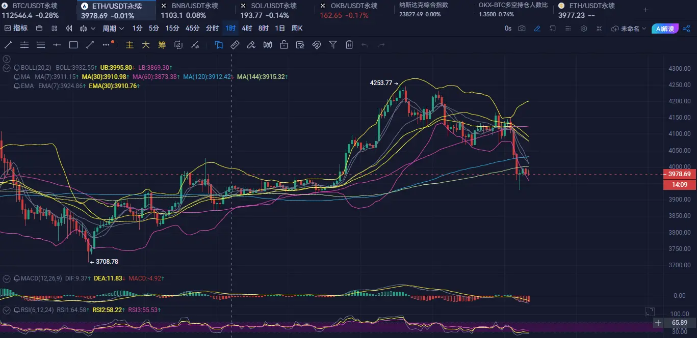Select the ruler measurement tool
Screen dimensions: 697x338
pyautogui.click(x=235, y=45)
